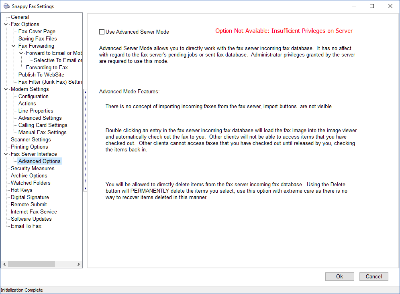
Task: Select Fax Cover Page in tree
Action: click(x=37, y=32)
